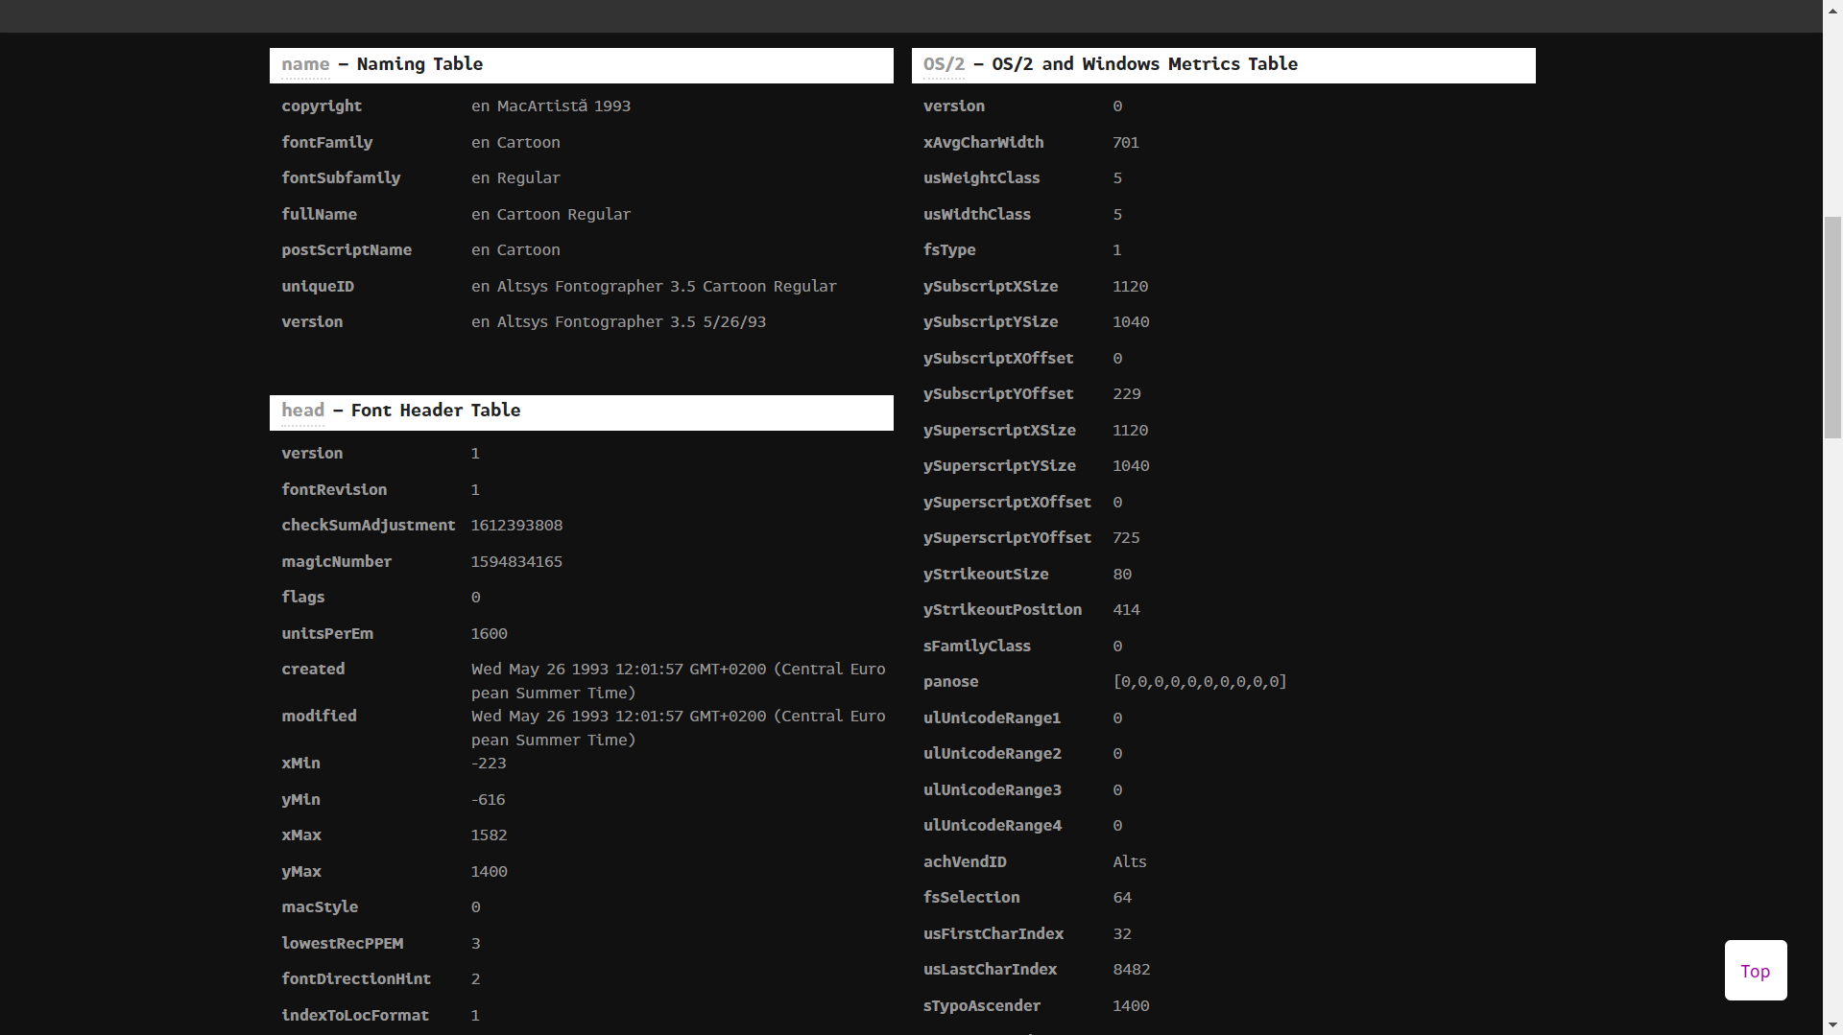Open the "head" Font Header Table link

pyautogui.click(x=302, y=411)
